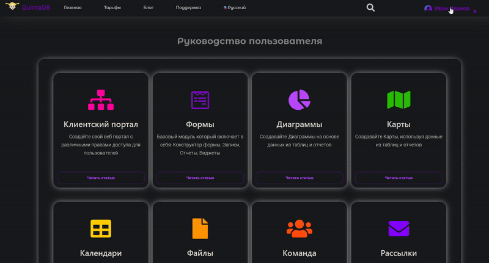489x263 pixels.
Task: Expand the Иван Иванов account menu
Action: 450,9
